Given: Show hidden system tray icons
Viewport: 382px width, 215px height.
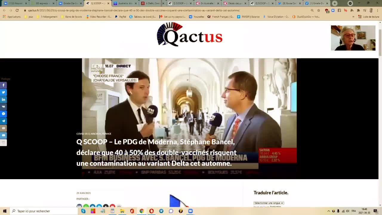Looking at the screenshot, I should pos(329,211).
